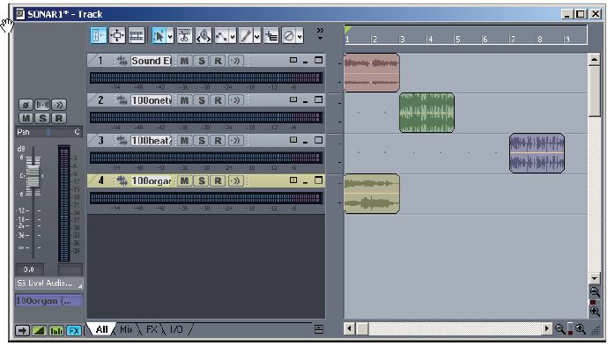This screenshot has width=615, height=353.
Task: Edit the 100beat track name field
Action: (x=152, y=140)
